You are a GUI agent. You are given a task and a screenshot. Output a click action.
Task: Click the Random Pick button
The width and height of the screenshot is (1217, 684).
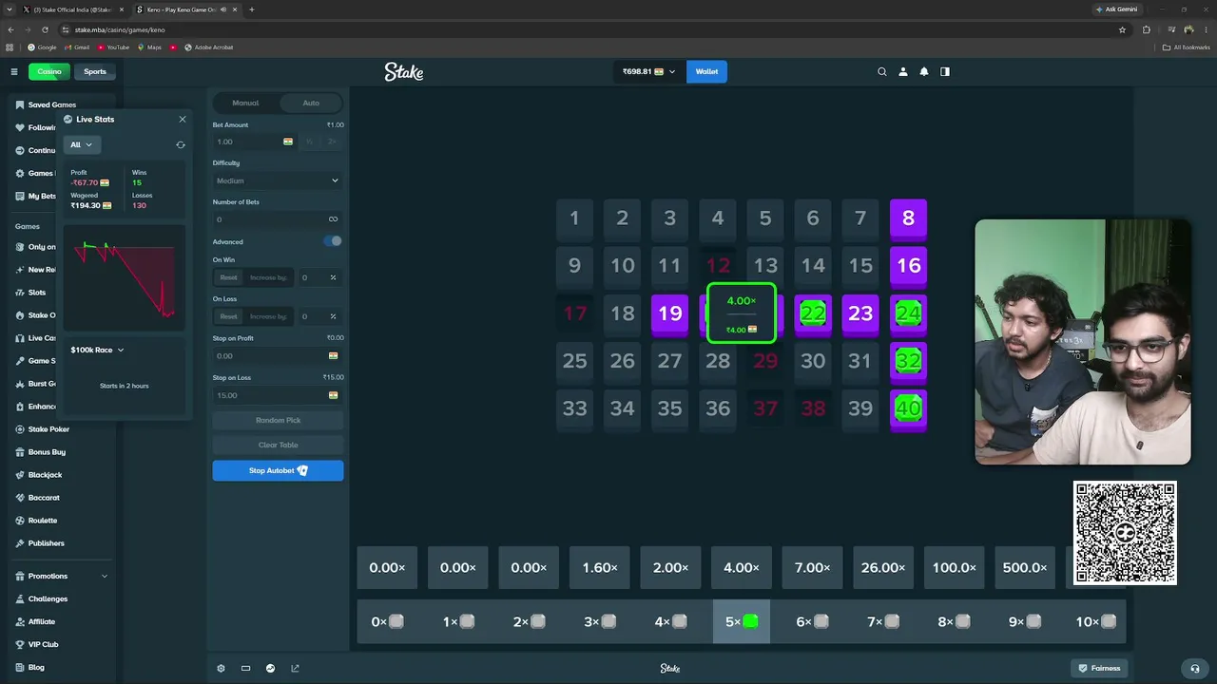coord(278,420)
